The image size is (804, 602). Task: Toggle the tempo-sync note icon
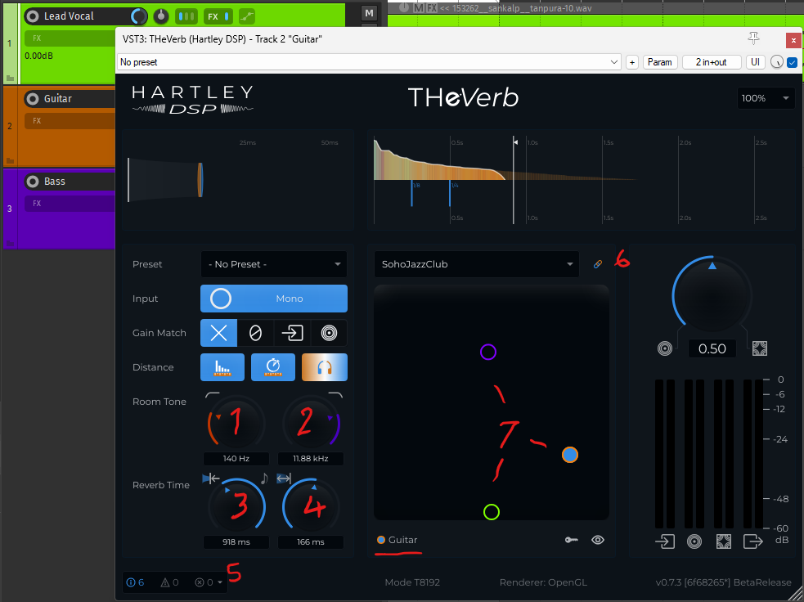click(x=264, y=478)
